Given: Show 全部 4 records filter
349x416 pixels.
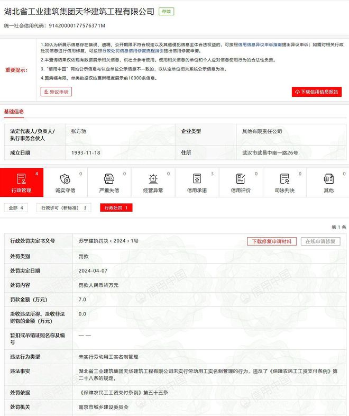Looking at the screenshot, I should coord(16,207).
